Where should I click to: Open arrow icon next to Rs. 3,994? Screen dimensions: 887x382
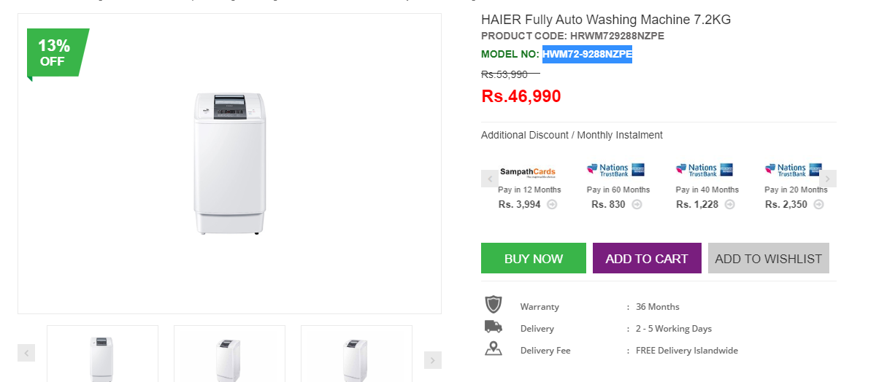coord(552,205)
